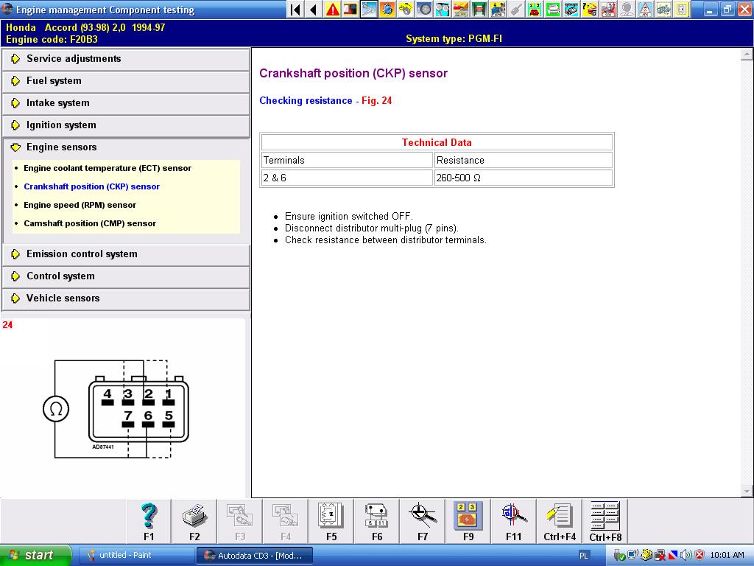Select the wrench technical data toolbar icon
The width and height of the screenshot is (754, 566).
click(x=369, y=9)
